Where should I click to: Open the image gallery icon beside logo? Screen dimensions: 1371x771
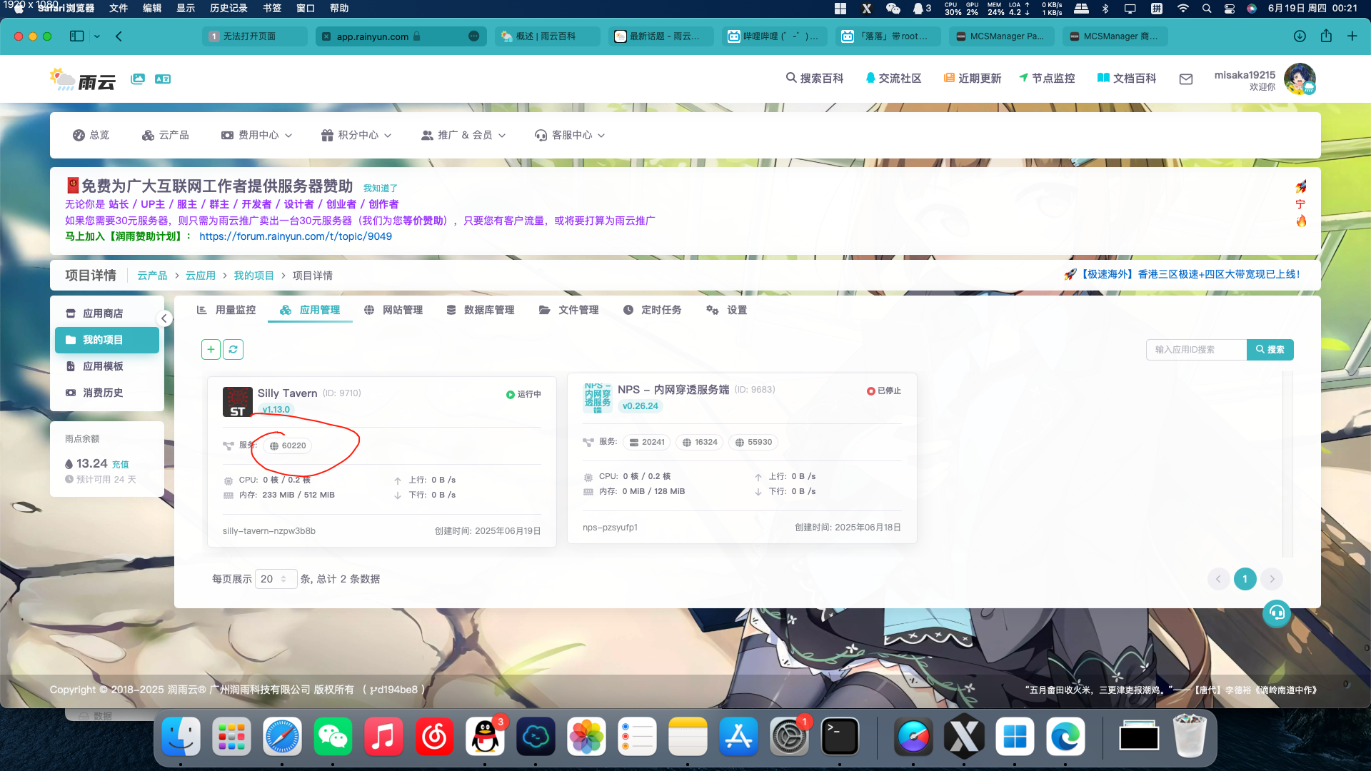click(x=138, y=79)
